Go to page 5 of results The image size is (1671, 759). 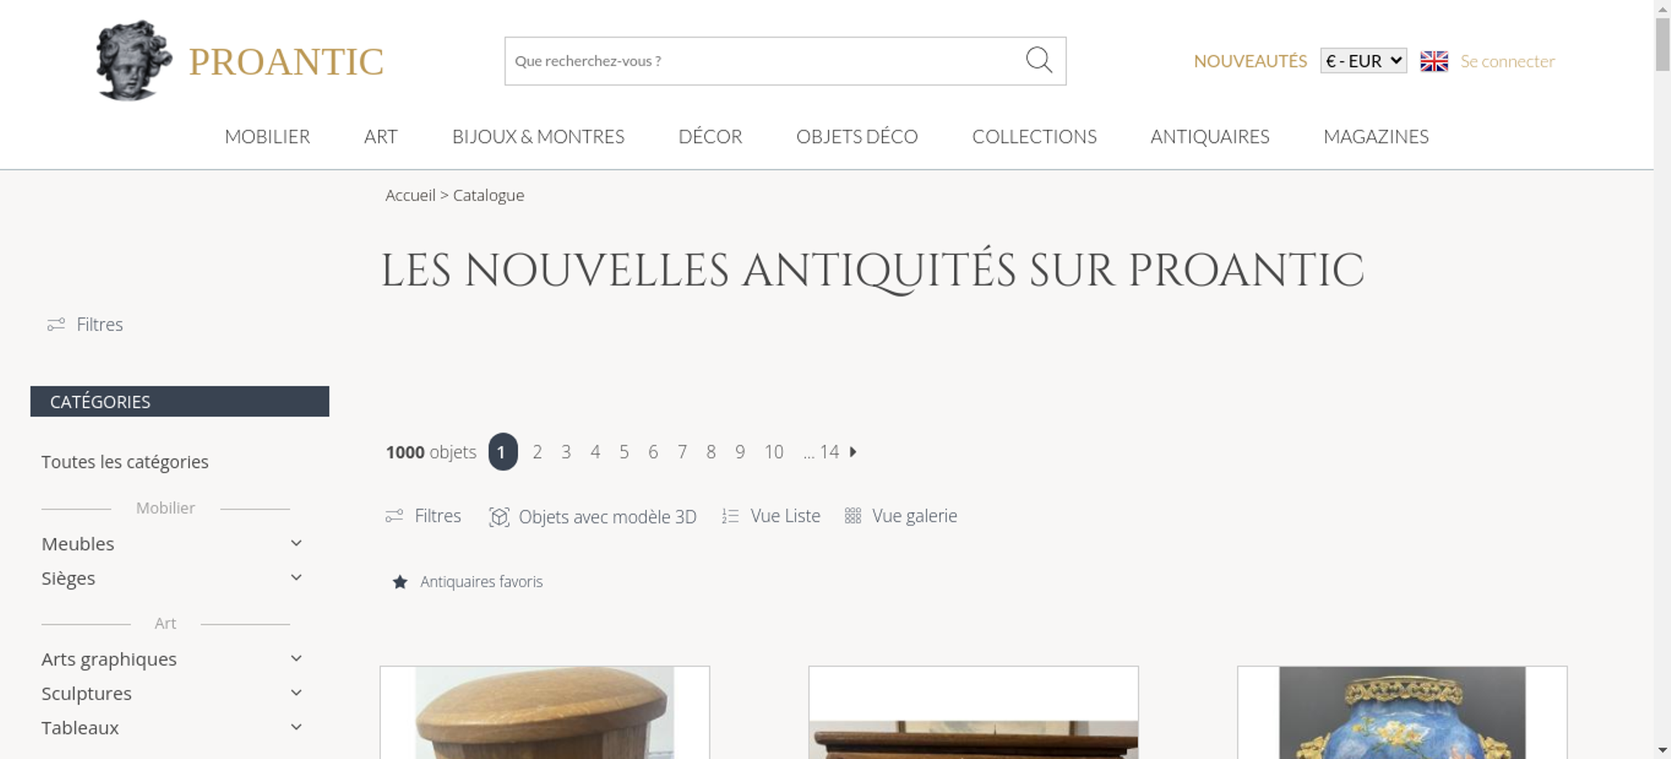point(624,451)
